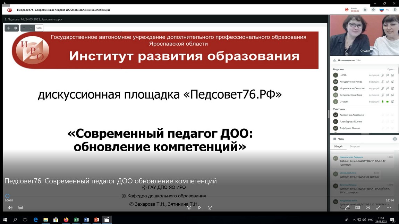Open the info icon in webinar header
The height and width of the screenshot is (224, 399).
click(x=373, y=10)
